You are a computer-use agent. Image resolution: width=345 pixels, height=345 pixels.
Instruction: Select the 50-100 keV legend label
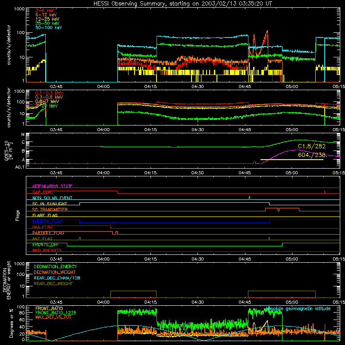(x=49, y=28)
